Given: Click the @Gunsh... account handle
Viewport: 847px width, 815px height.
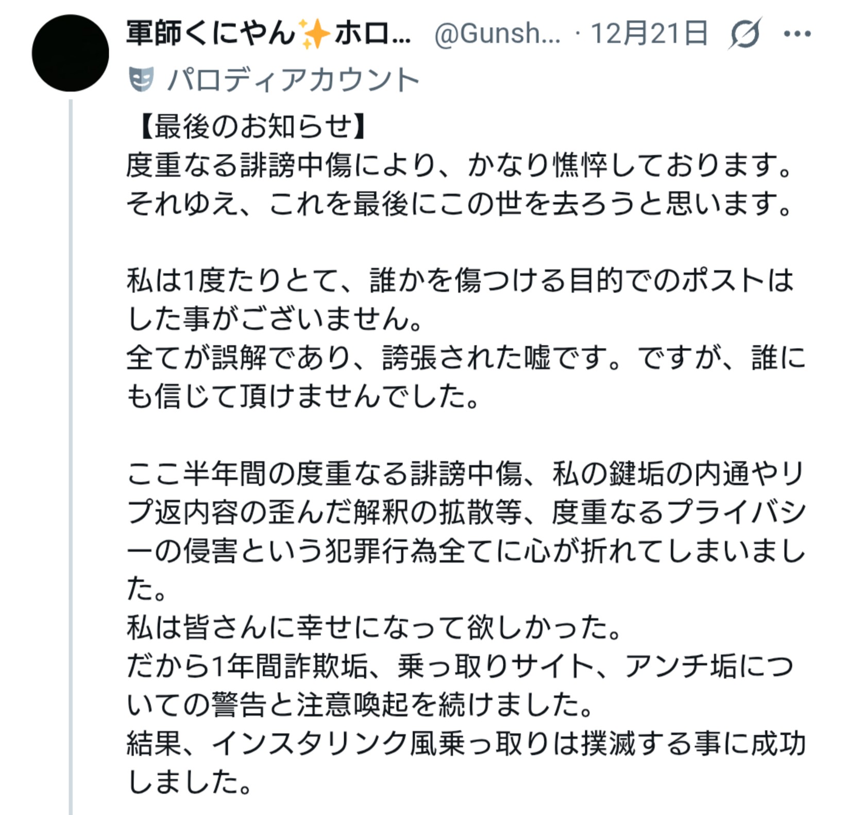Looking at the screenshot, I should pos(497,34).
